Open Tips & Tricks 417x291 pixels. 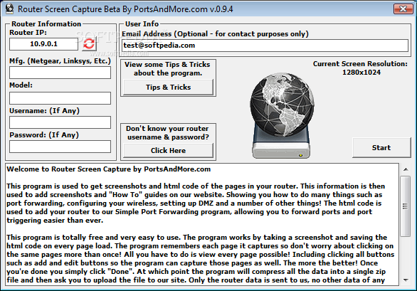[x=169, y=88]
